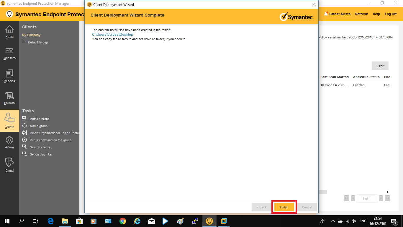Click Log Off in the top bar
Image resolution: width=403 pixels, height=227 pixels.
[x=390, y=14]
